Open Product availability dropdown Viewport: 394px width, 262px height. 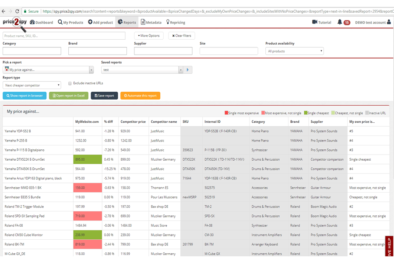[x=295, y=51]
